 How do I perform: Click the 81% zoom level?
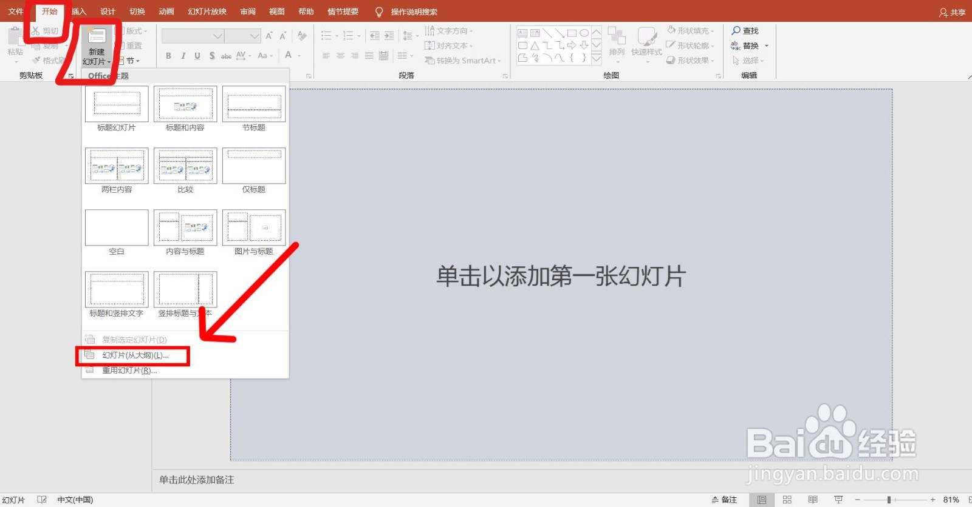coord(951,500)
